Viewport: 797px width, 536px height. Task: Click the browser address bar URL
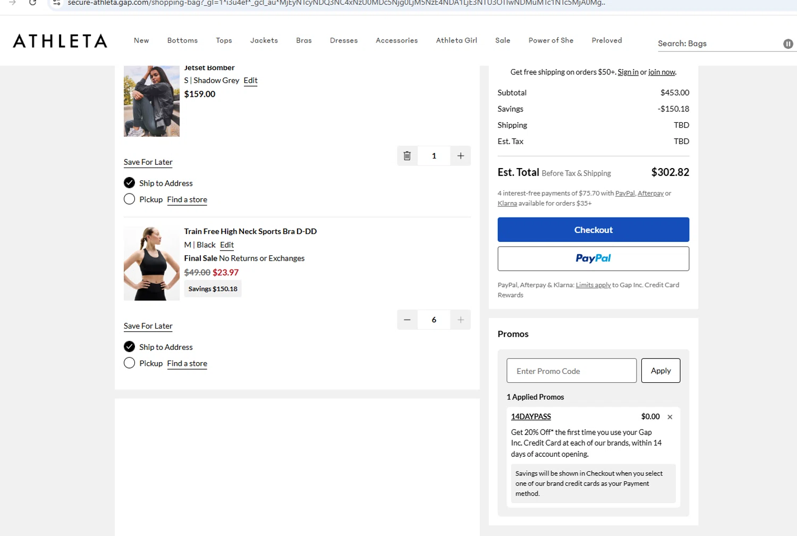click(x=336, y=3)
